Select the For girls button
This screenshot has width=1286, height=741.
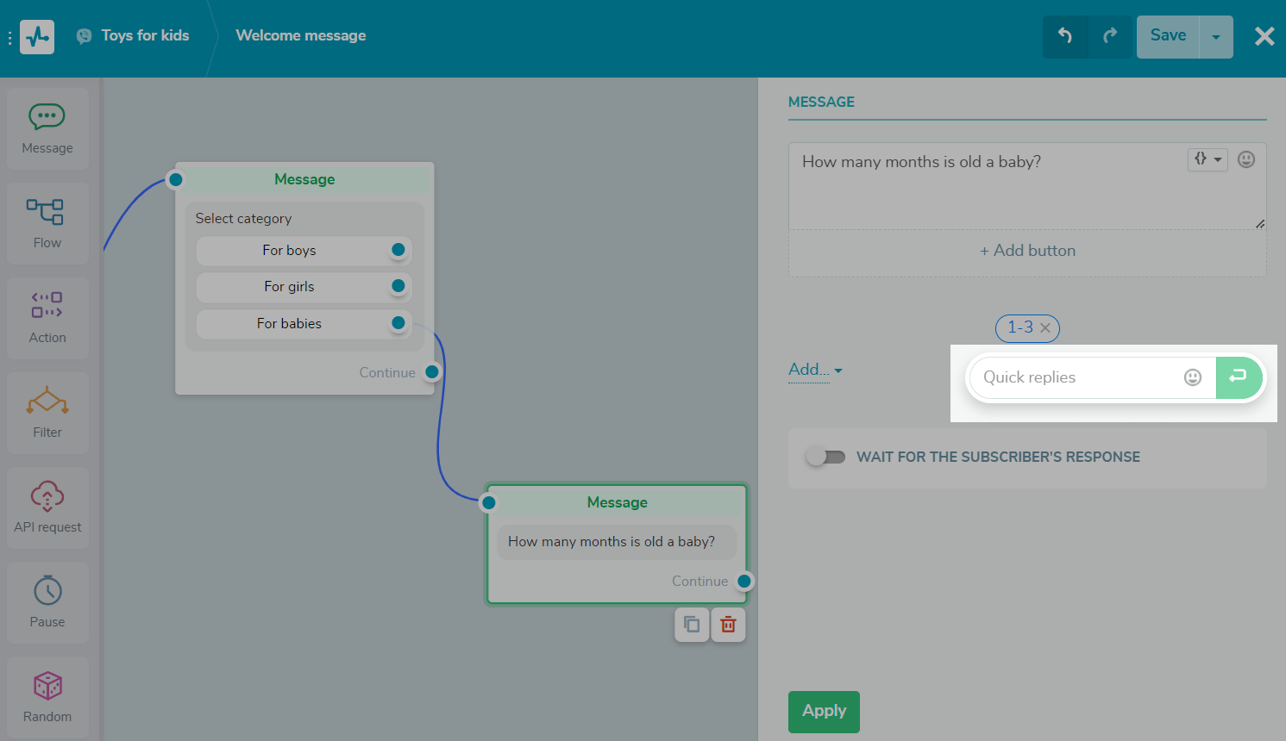[x=304, y=287]
